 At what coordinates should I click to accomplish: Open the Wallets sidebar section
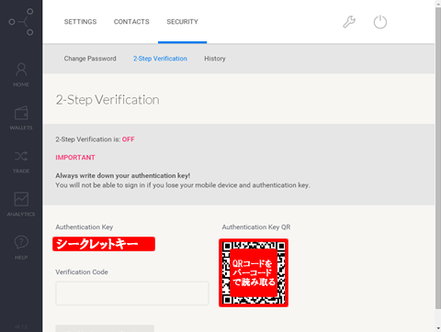pos(21,118)
